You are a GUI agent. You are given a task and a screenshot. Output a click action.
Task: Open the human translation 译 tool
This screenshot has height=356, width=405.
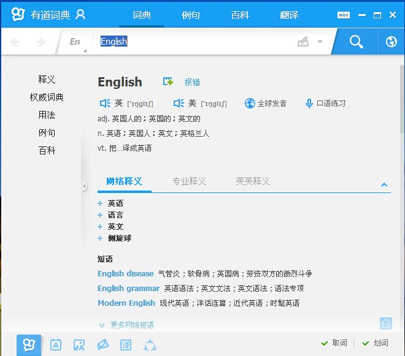pyautogui.click(x=126, y=345)
